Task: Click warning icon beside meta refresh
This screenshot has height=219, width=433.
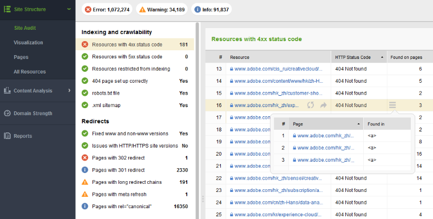Action: [85, 194]
